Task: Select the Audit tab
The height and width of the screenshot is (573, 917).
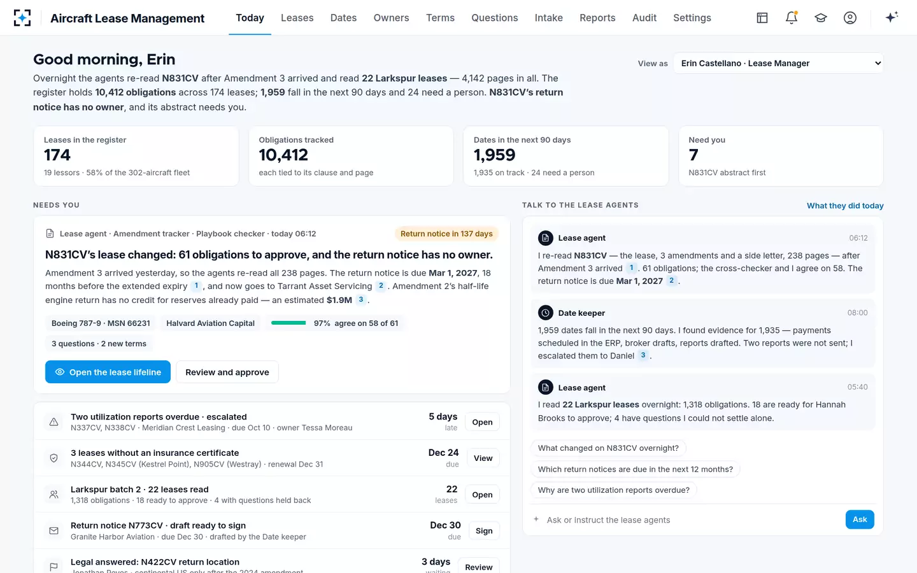Action: click(x=644, y=18)
